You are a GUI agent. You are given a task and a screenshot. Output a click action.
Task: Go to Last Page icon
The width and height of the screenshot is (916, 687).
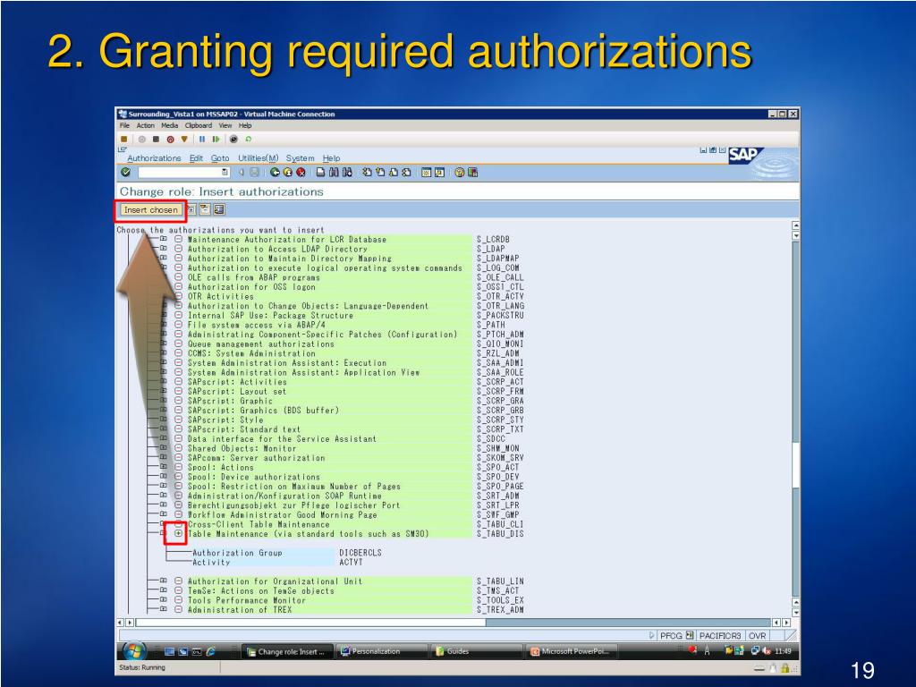point(406,173)
